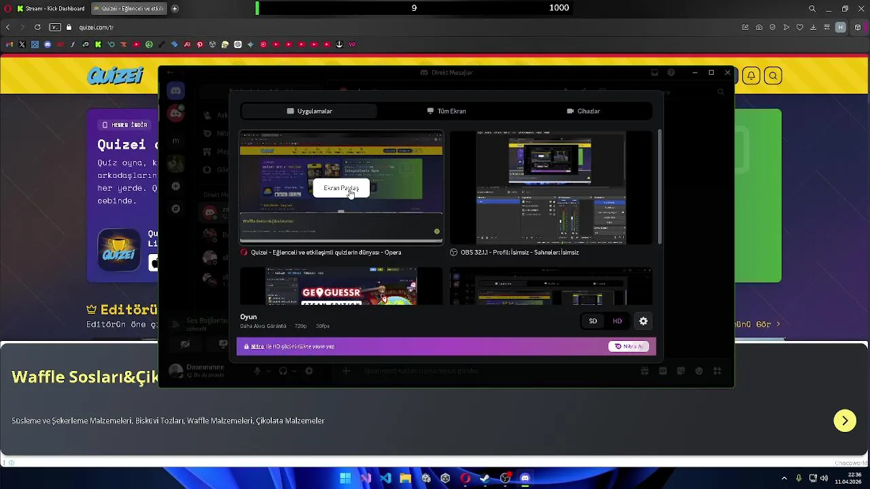Select the Quizei browser tab

(x=128, y=9)
